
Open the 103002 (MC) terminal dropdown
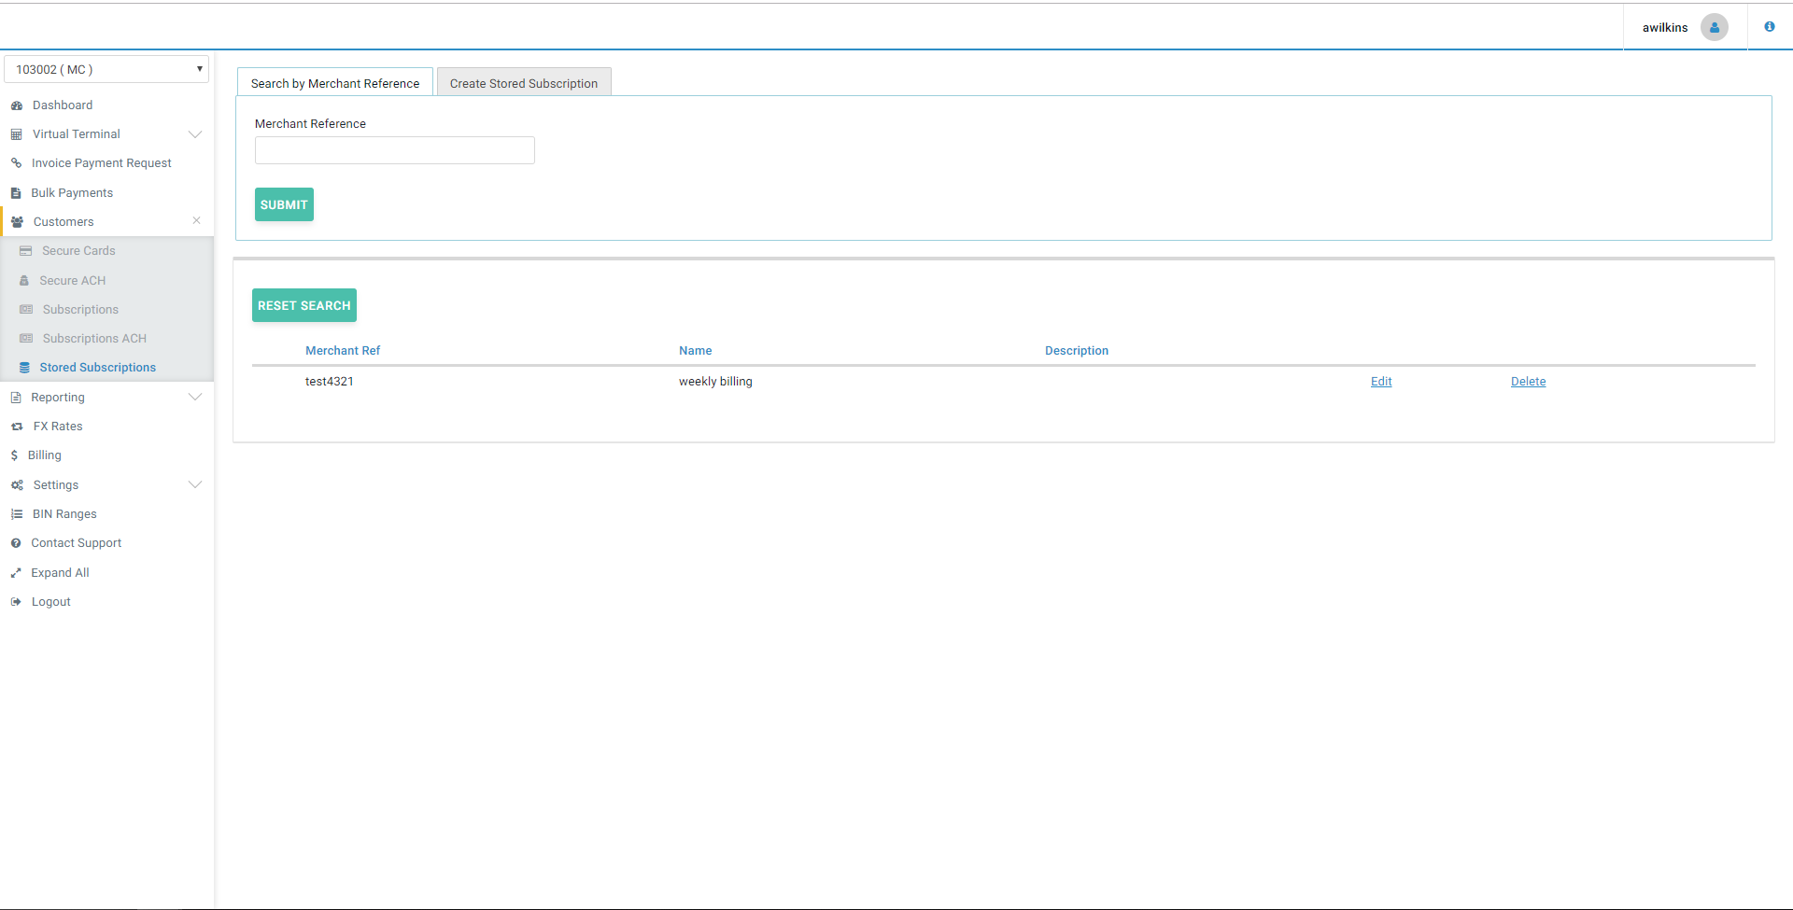click(x=106, y=69)
